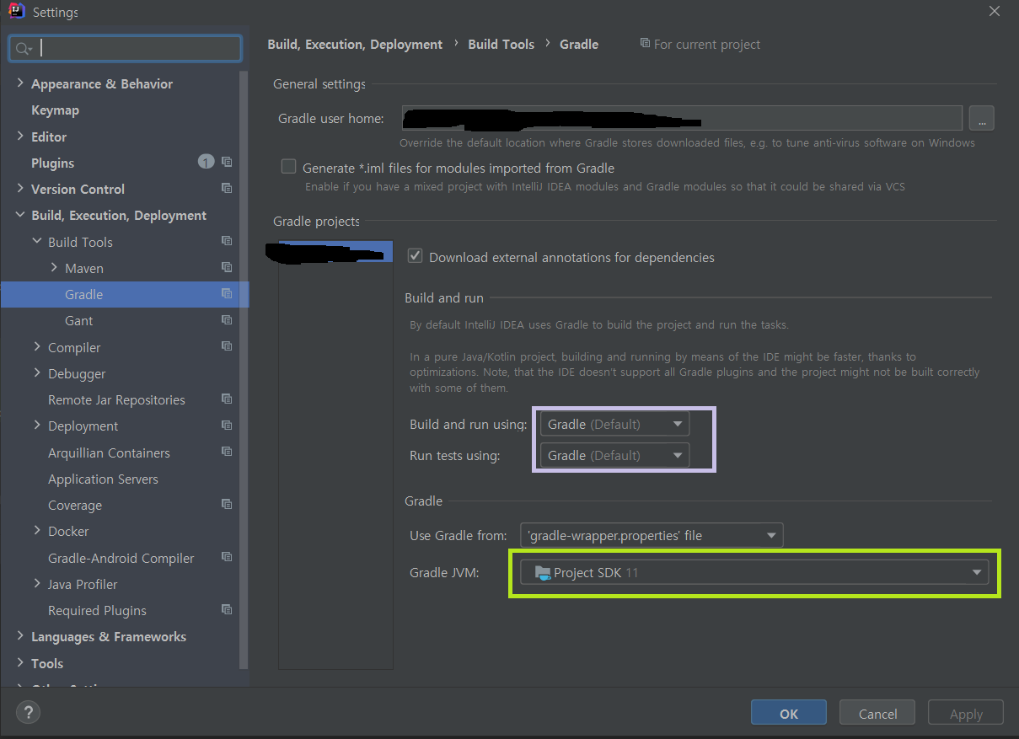
Task: Expand the Docker node
Action: click(x=37, y=530)
